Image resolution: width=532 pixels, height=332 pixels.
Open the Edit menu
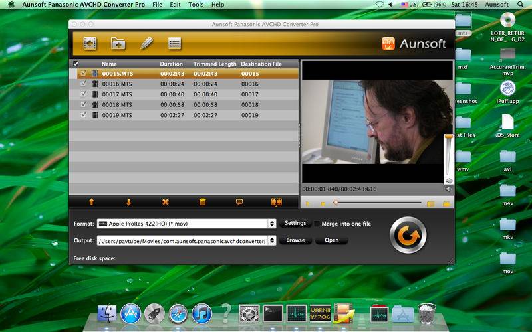[175, 5]
